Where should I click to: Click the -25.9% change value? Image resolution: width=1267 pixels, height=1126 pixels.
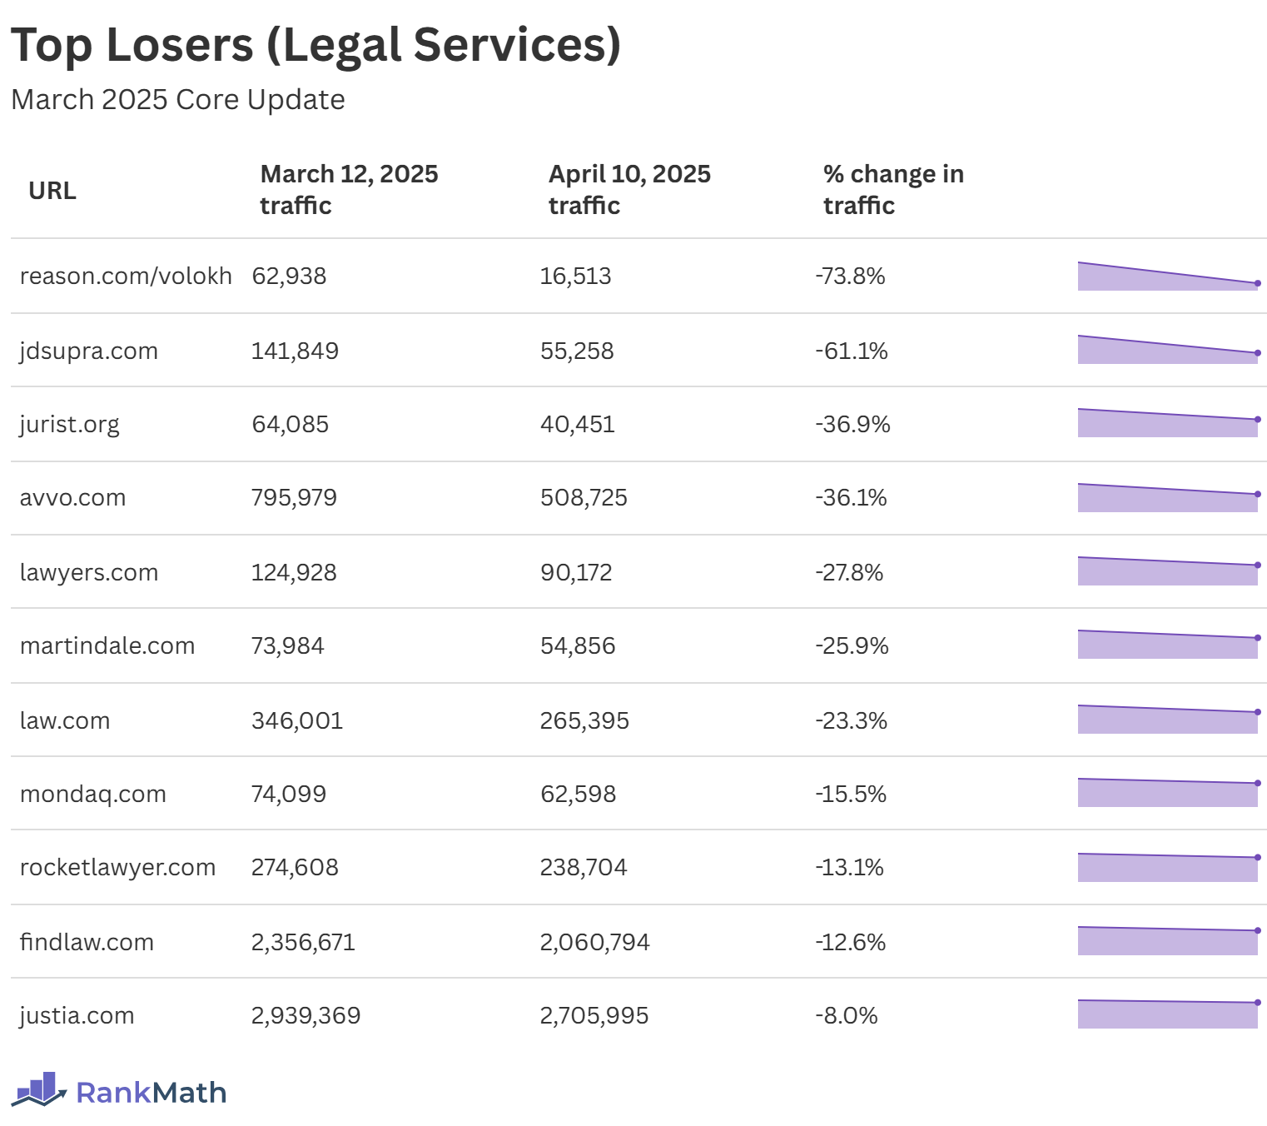tap(852, 645)
